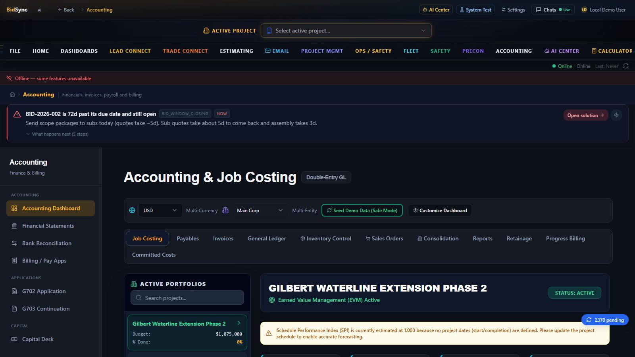Open Bank Reconciliation in the sidebar

(x=50, y=243)
